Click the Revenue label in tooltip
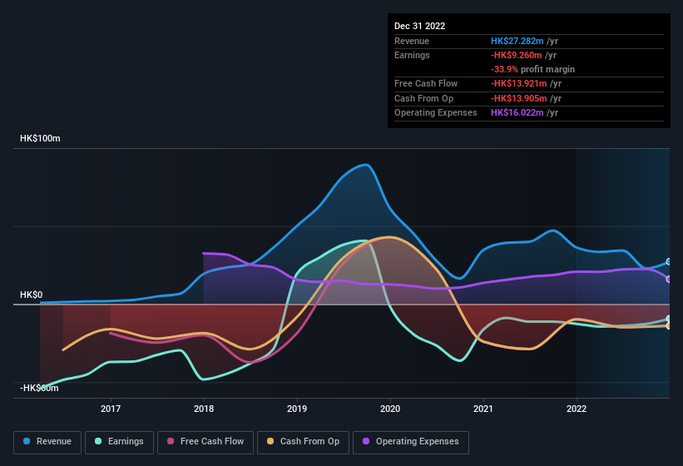The image size is (683, 466). click(412, 41)
